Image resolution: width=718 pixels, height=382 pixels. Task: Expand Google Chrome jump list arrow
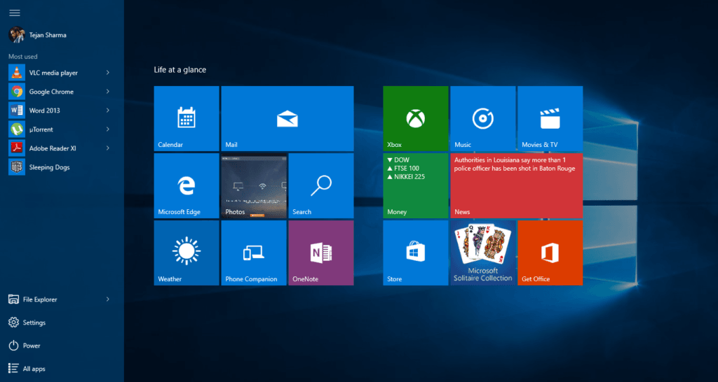[x=107, y=92]
